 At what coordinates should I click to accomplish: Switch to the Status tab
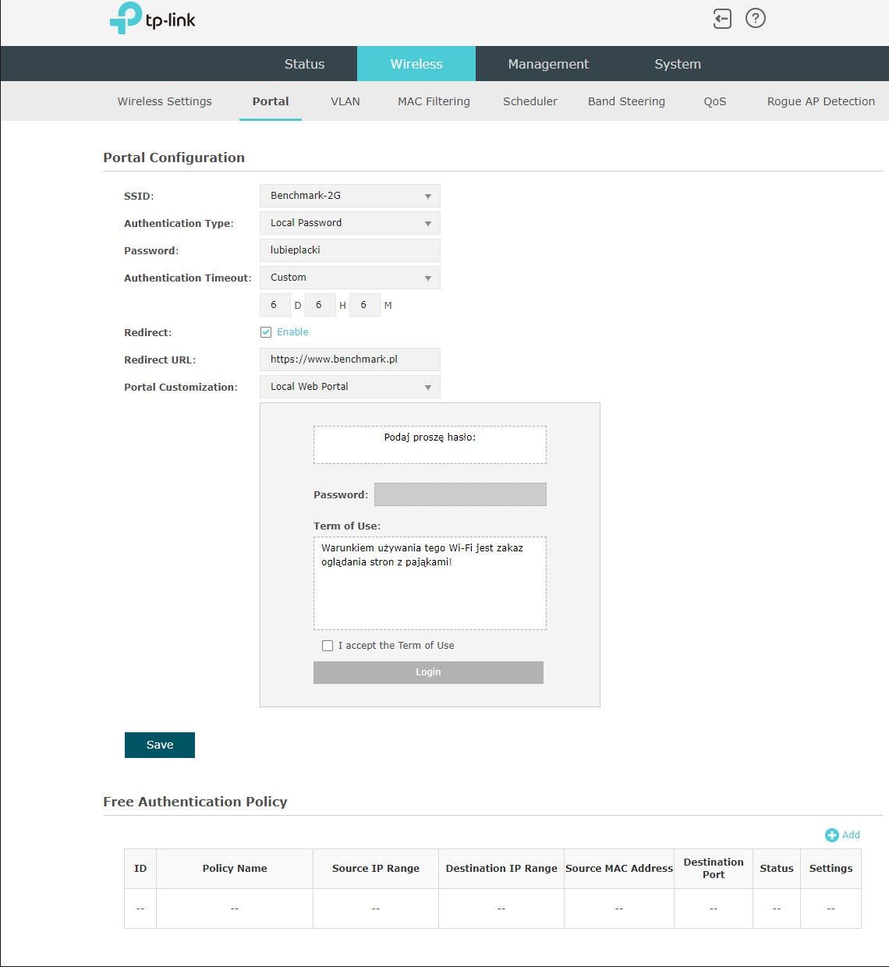pyautogui.click(x=304, y=64)
